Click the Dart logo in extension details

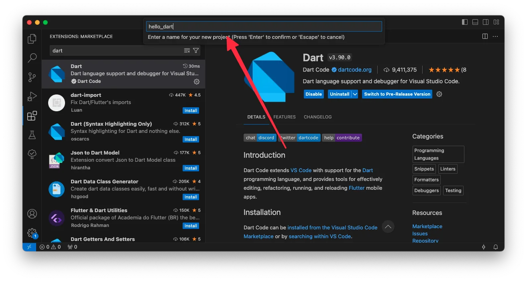(x=269, y=77)
